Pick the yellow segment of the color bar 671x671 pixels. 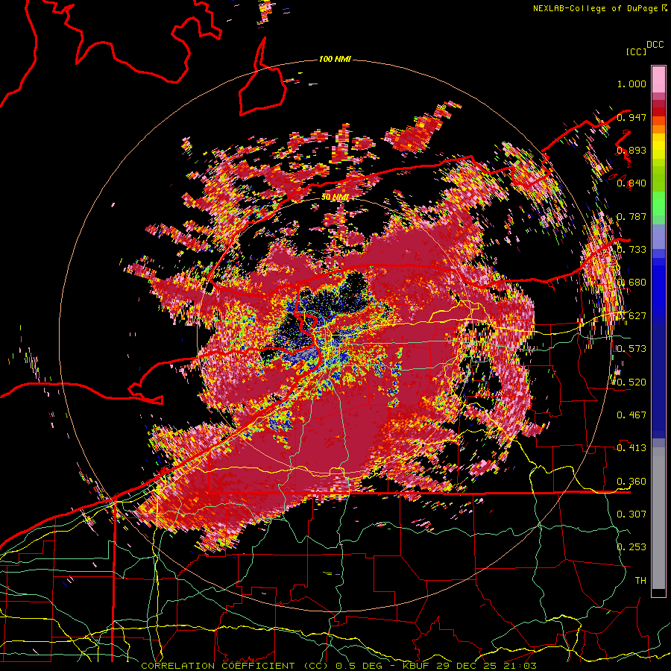click(x=658, y=147)
